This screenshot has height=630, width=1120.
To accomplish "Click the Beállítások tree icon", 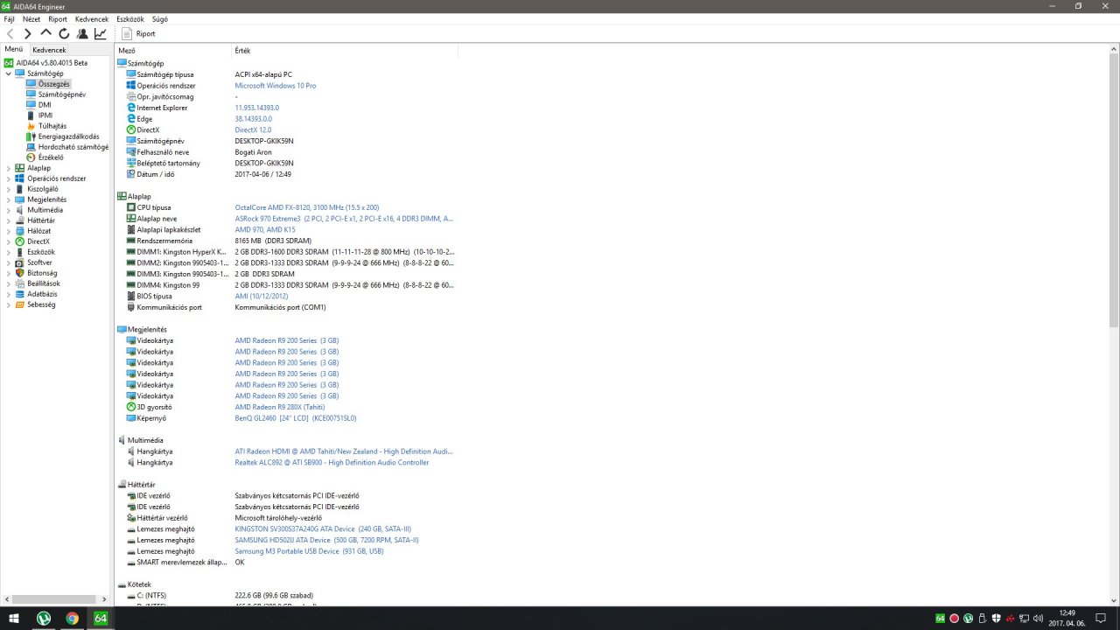I will pos(20,283).
